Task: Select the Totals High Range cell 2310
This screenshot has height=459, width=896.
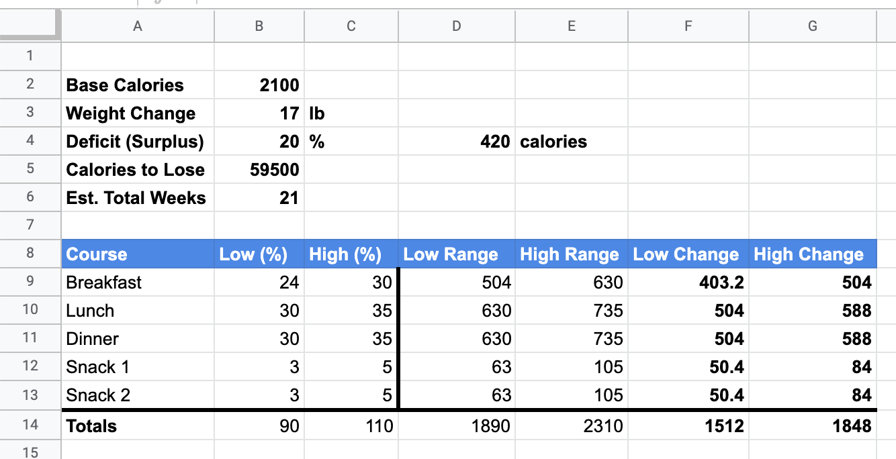Action: [571, 425]
